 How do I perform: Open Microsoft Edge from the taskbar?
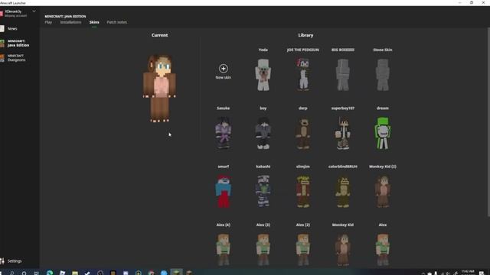[50, 273]
